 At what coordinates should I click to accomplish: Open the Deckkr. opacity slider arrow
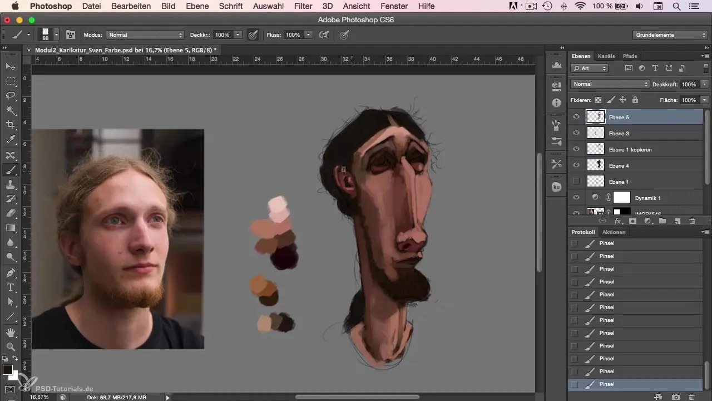click(238, 35)
